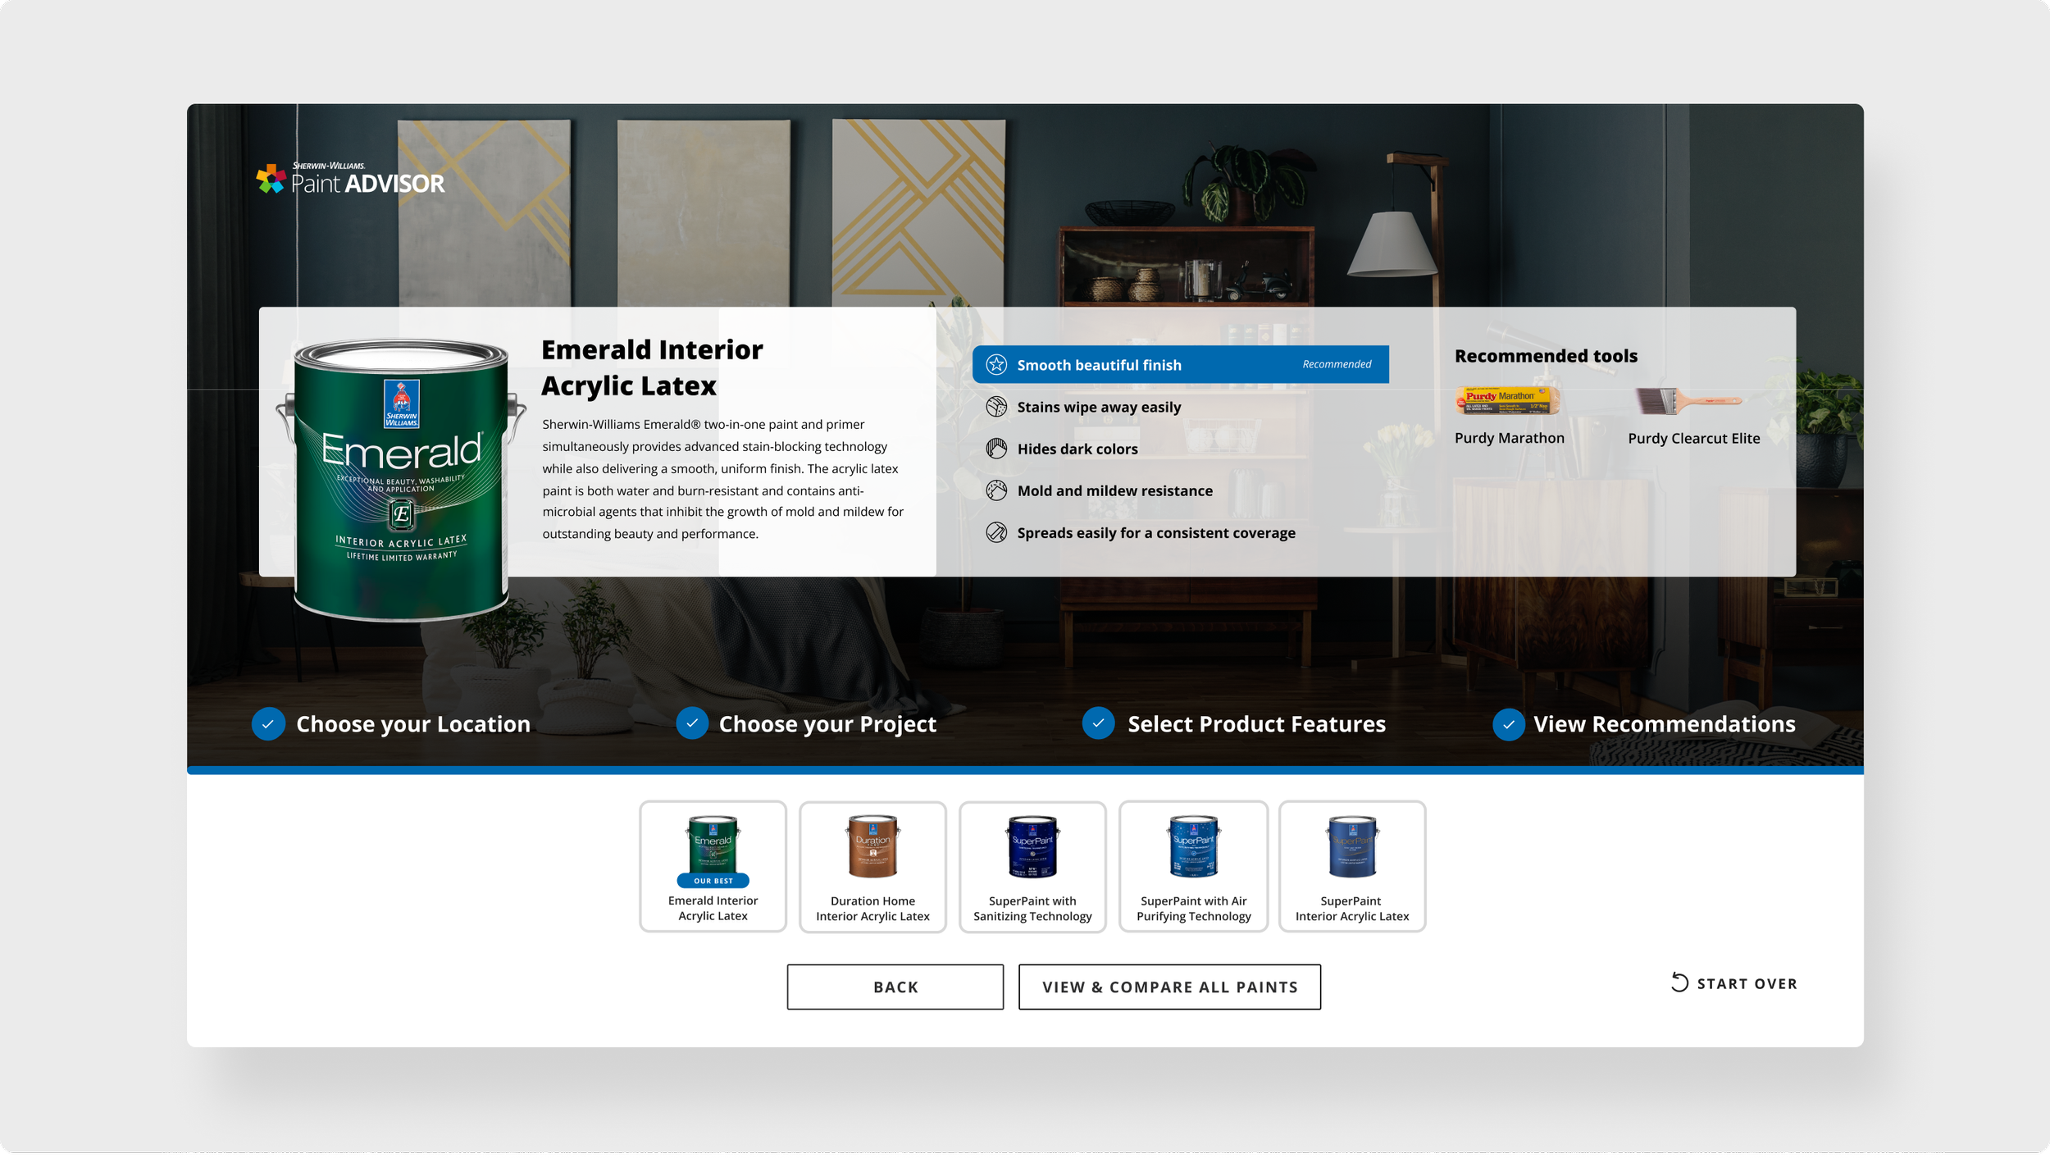Click the Purdy Marathon roller image
Screen dimensions: 2050x1158
[1507, 401]
